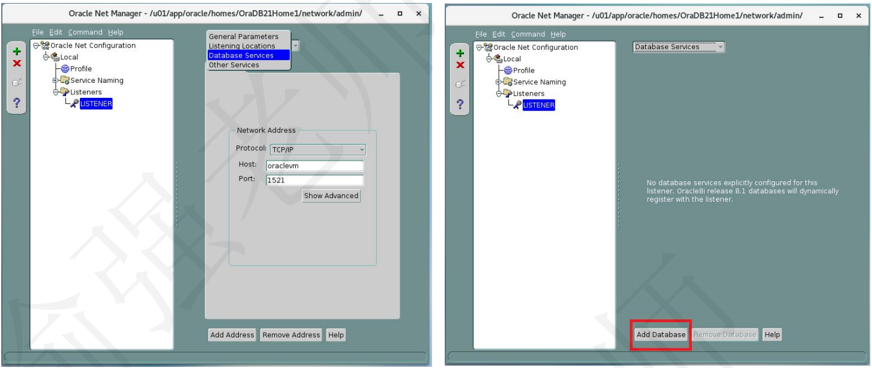Open the question mark help icon in left window
This screenshot has width=872, height=368.
click(x=16, y=102)
